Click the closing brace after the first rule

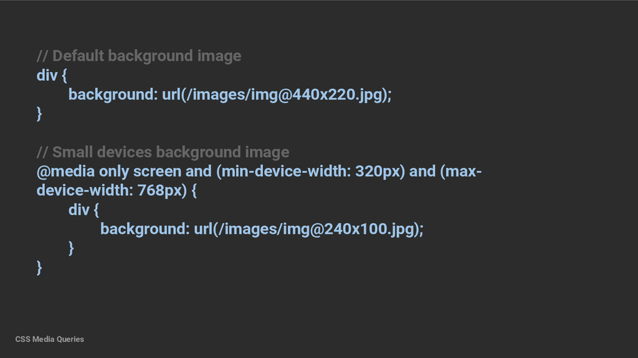(39, 114)
